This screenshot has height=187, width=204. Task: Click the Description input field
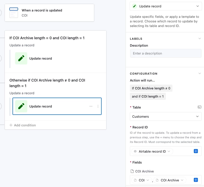point(166,53)
